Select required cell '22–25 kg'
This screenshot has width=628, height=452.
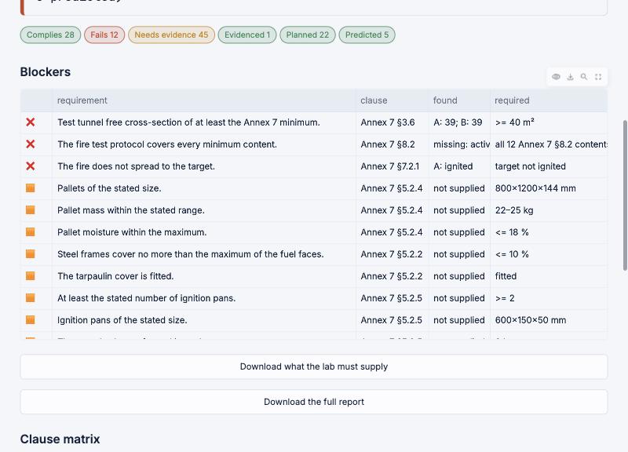(x=549, y=210)
